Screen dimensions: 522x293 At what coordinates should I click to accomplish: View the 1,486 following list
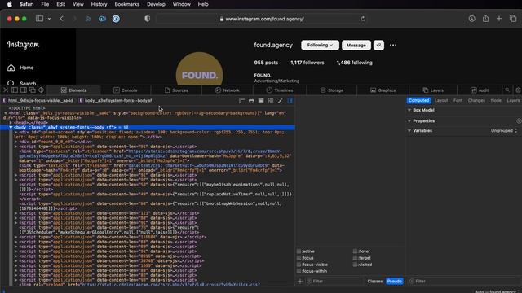[x=354, y=63]
